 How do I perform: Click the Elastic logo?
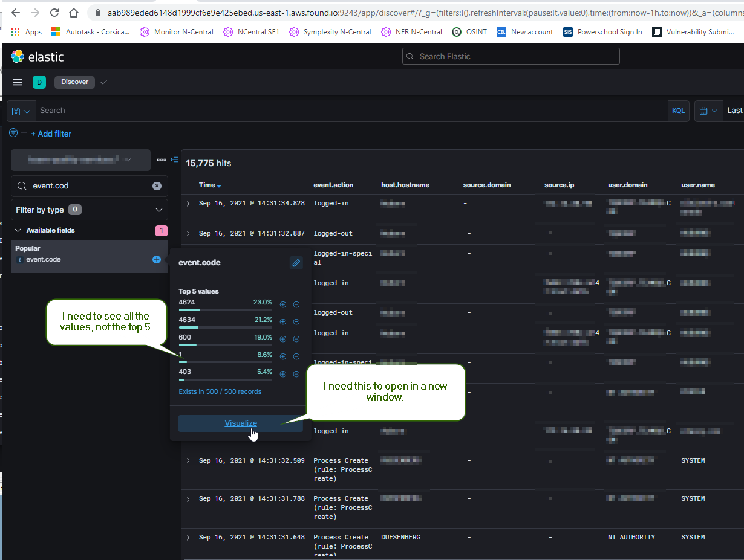tap(37, 57)
